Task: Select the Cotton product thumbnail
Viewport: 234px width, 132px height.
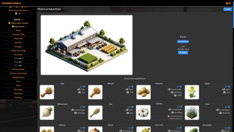Action: point(143,112)
